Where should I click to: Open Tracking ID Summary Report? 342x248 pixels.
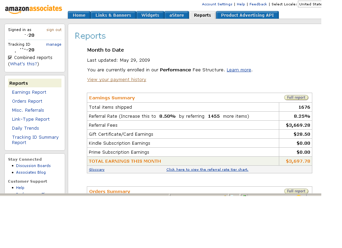point(35,140)
